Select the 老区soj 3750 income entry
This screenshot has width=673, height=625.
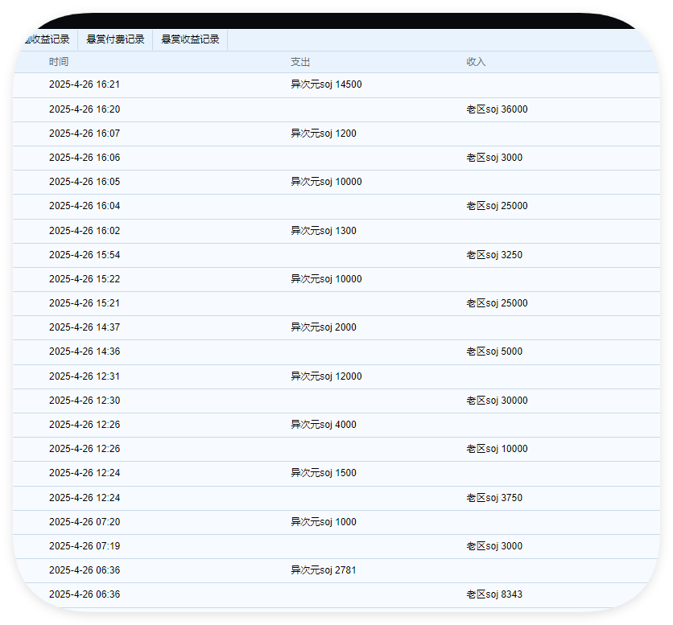[494, 498]
